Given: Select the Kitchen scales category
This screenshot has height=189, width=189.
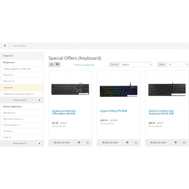Looking at the screenshot, I should (22, 125).
